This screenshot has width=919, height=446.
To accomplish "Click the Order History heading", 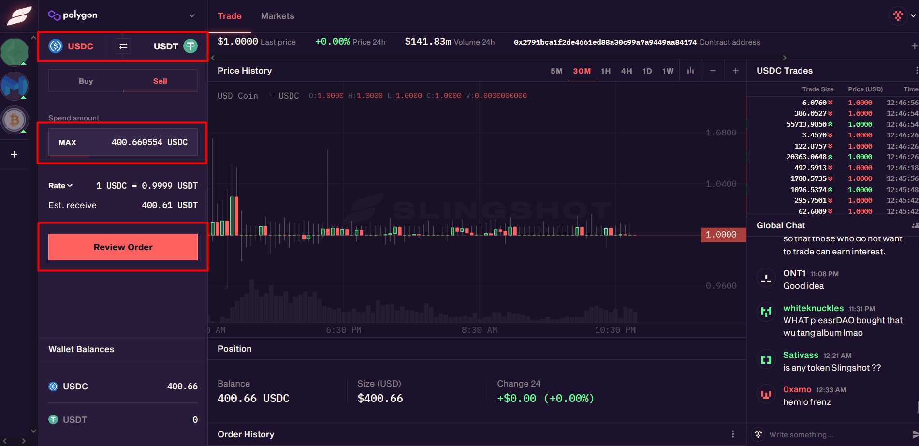I will [246, 434].
